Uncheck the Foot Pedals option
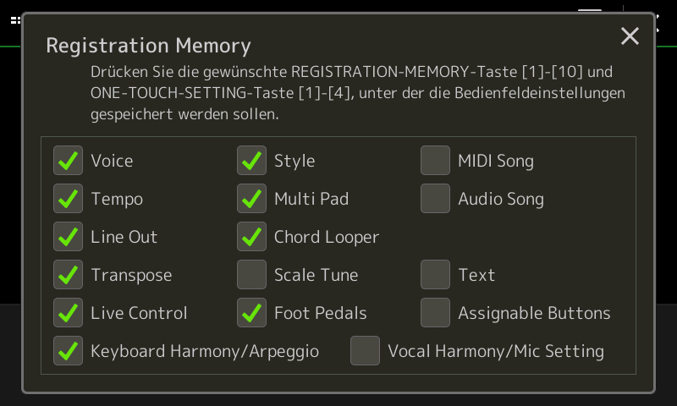Viewport: 677px width, 406px height. (x=251, y=312)
